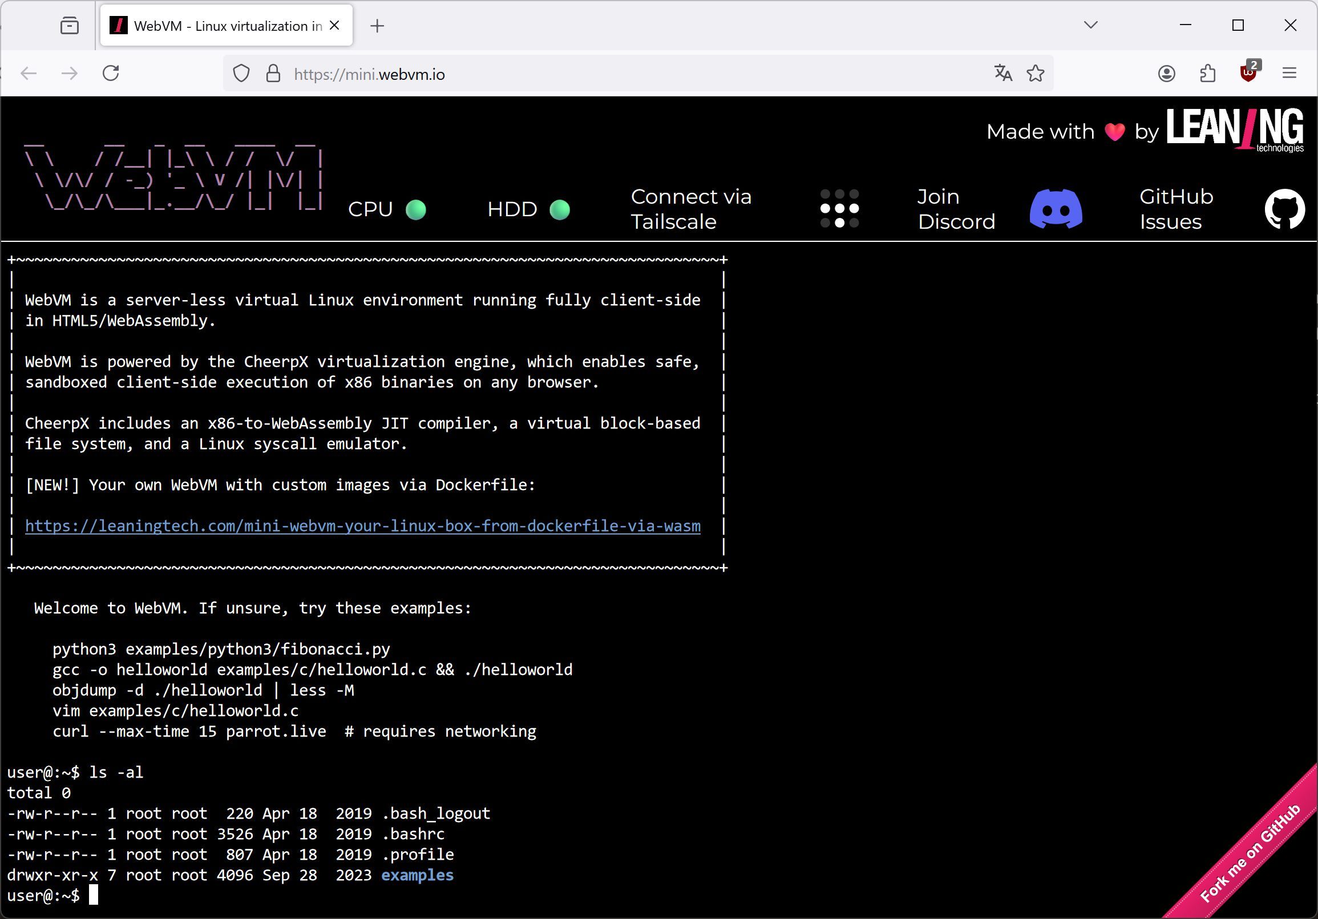
Task: Go forward to next page
Action: click(70, 74)
